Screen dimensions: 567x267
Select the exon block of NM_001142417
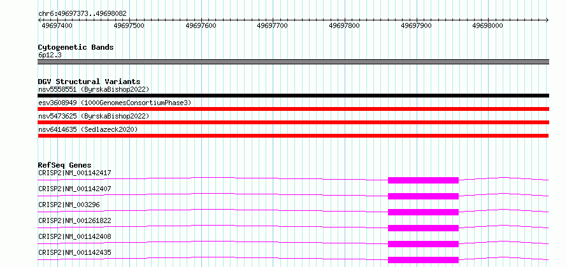[424, 180]
